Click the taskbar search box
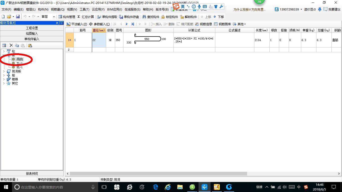The height and width of the screenshot is (192, 342). tap(55, 187)
